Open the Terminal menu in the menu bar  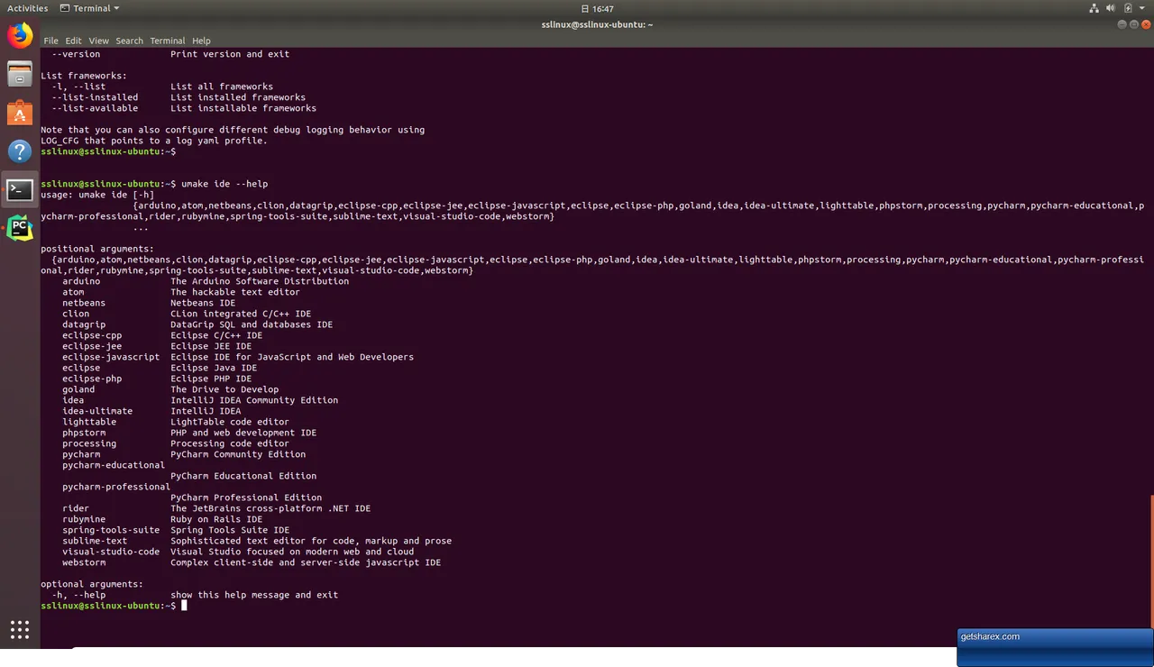[x=167, y=41]
